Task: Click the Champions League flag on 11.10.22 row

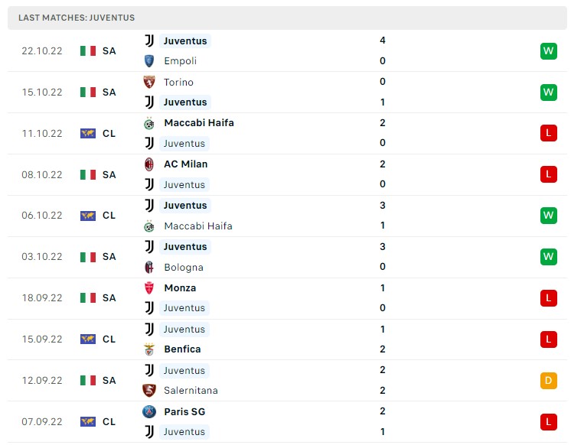Action: coord(88,134)
